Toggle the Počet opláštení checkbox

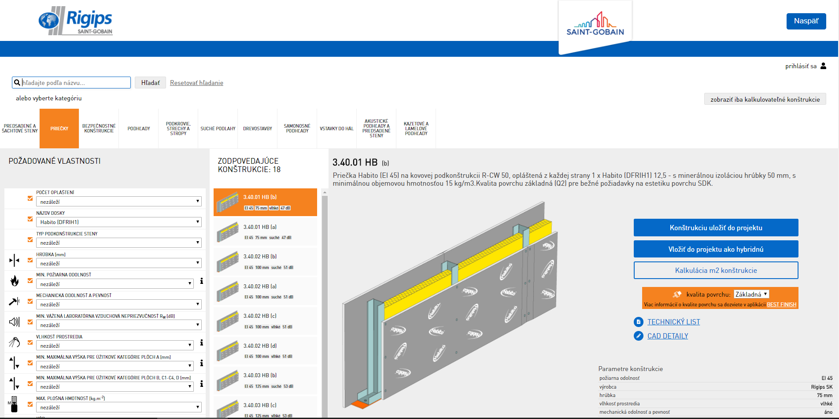coord(30,198)
